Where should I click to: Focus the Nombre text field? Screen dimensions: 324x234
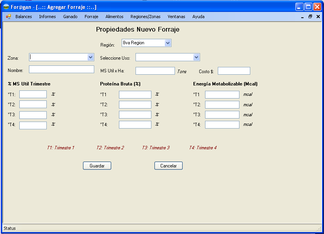click(x=61, y=69)
